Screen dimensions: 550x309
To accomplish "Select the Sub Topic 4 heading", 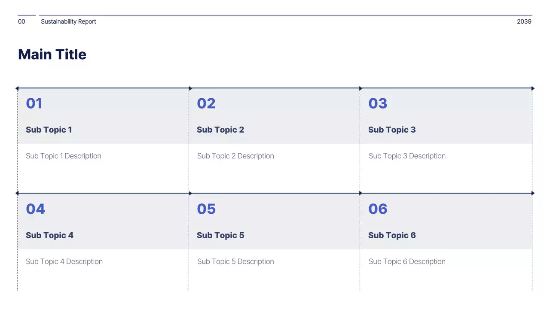I will tap(49, 235).
